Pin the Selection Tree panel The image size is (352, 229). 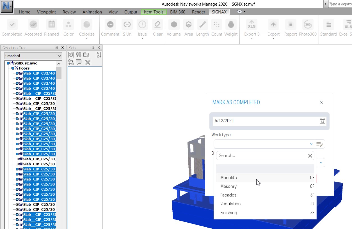pos(57,48)
